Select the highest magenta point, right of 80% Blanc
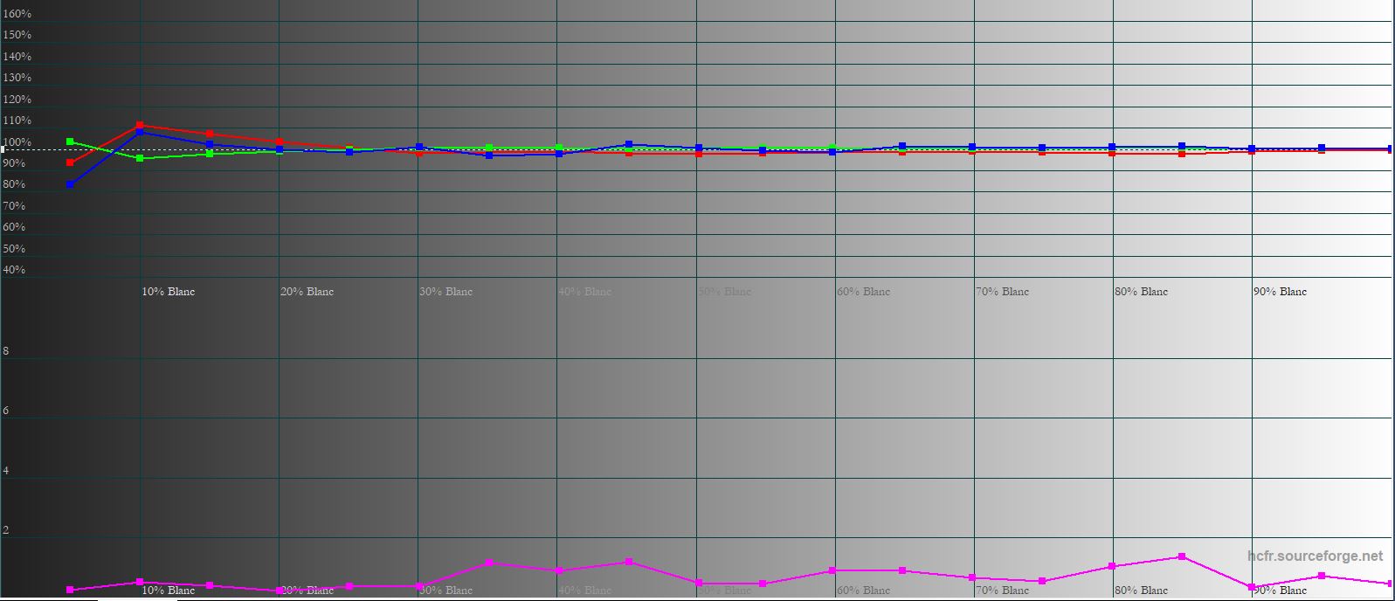1395x601 pixels. click(1182, 556)
